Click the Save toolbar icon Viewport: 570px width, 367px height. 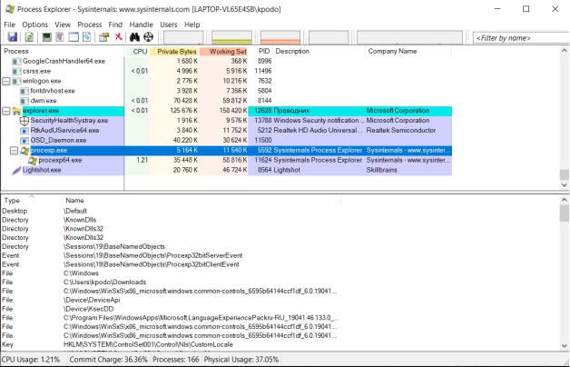13,37
